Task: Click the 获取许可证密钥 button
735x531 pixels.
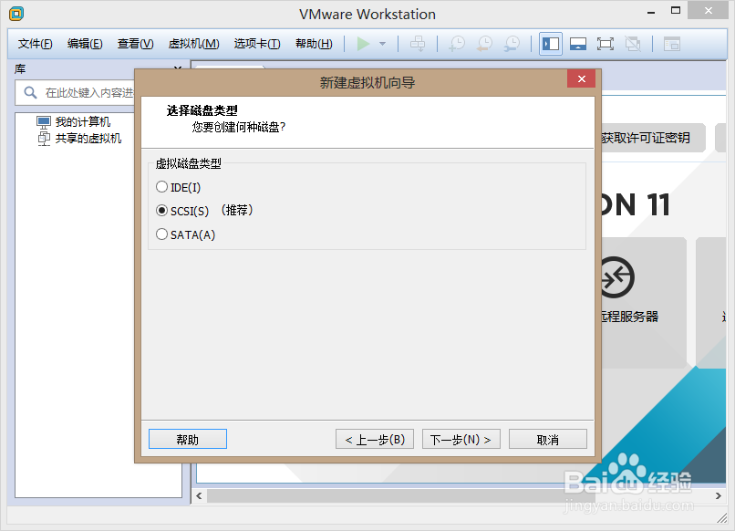Action: pyautogui.click(x=653, y=138)
